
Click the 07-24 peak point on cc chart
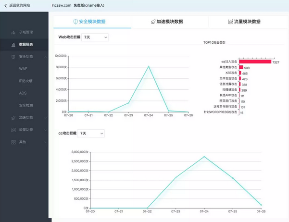(x=204, y=157)
